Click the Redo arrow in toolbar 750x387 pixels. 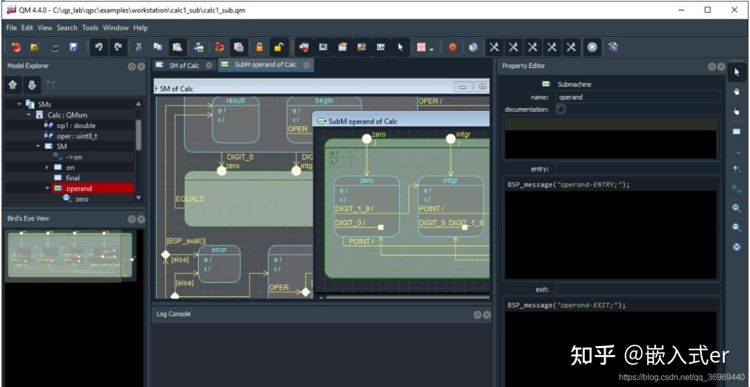tap(118, 47)
